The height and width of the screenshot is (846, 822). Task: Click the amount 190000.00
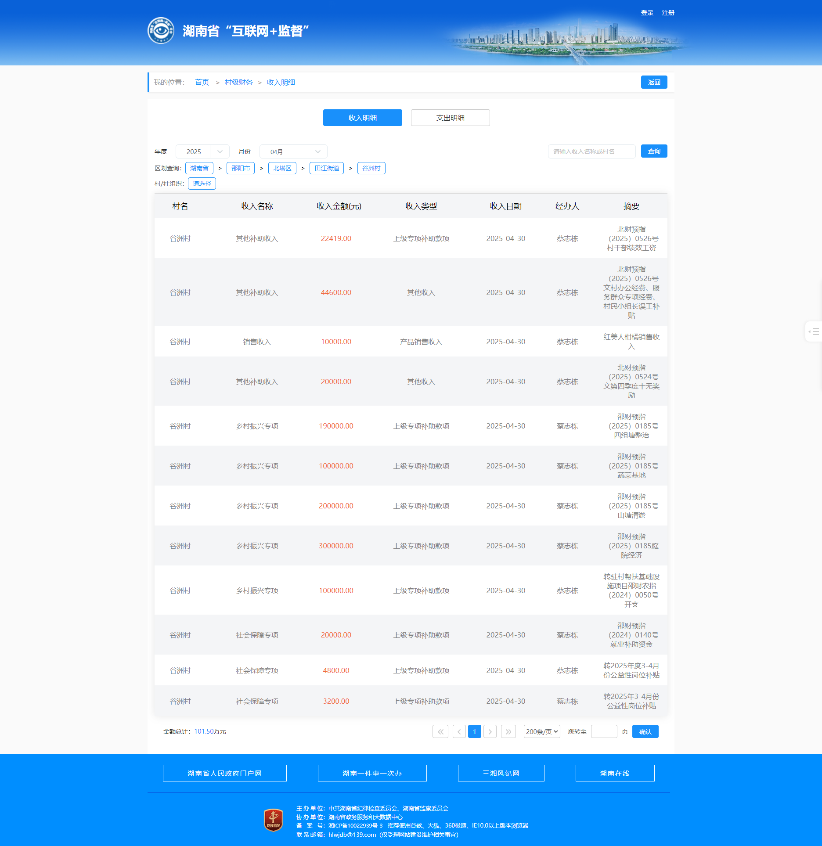tap(336, 426)
